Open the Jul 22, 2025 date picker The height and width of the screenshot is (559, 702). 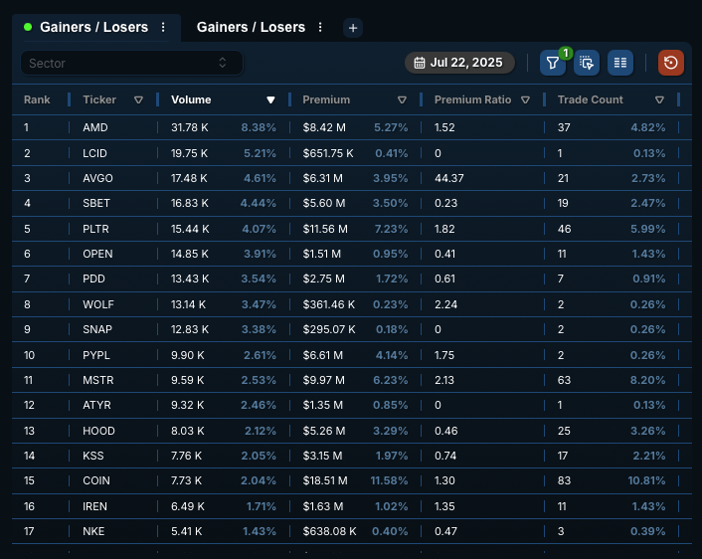[x=459, y=63]
